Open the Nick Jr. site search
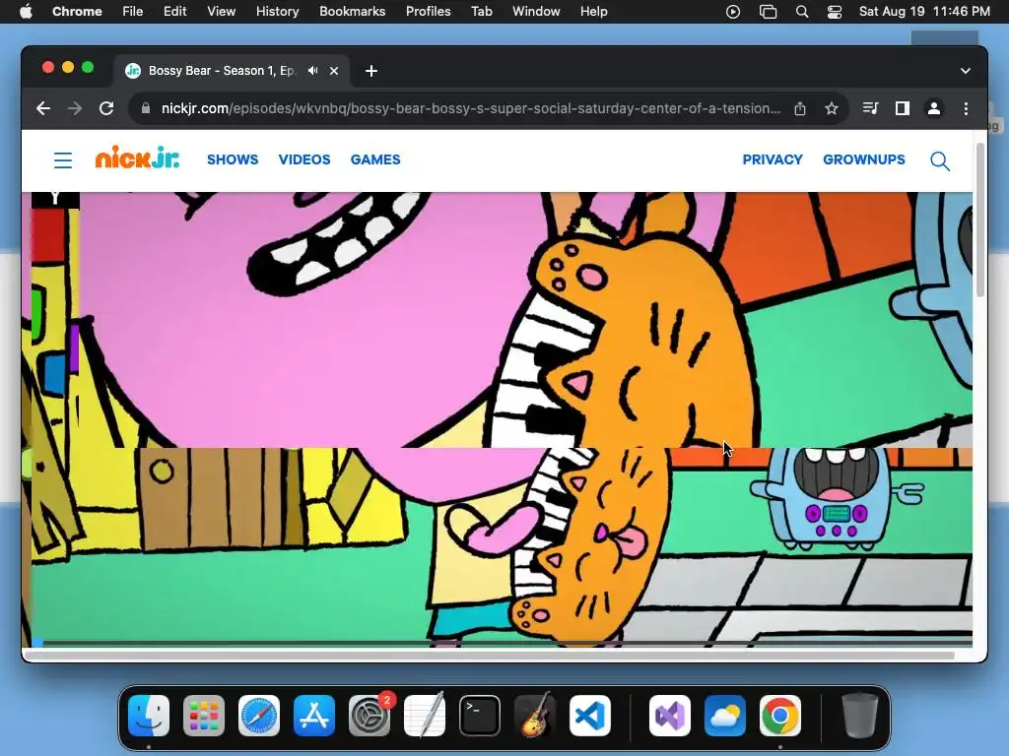The height and width of the screenshot is (756, 1009). [x=939, y=160]
